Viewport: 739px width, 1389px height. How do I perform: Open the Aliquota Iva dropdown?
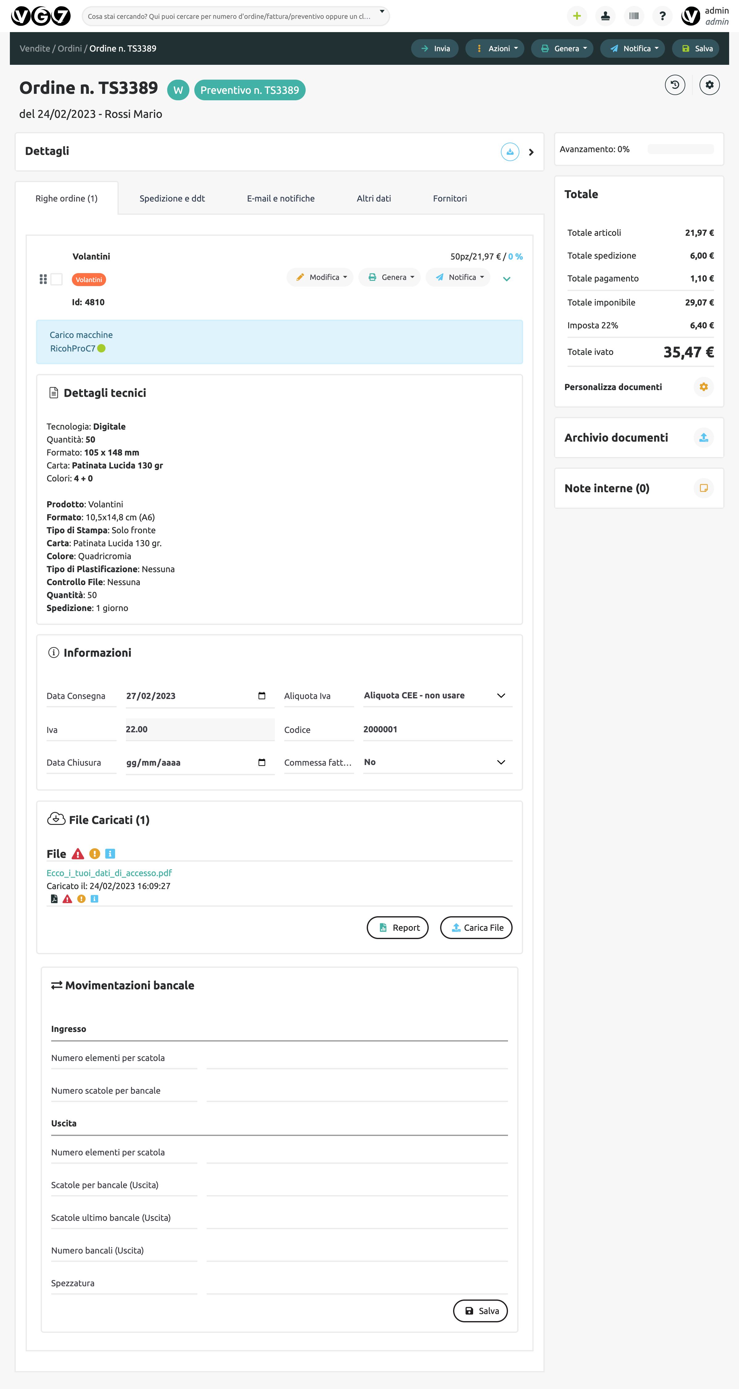tap(437, 696)
